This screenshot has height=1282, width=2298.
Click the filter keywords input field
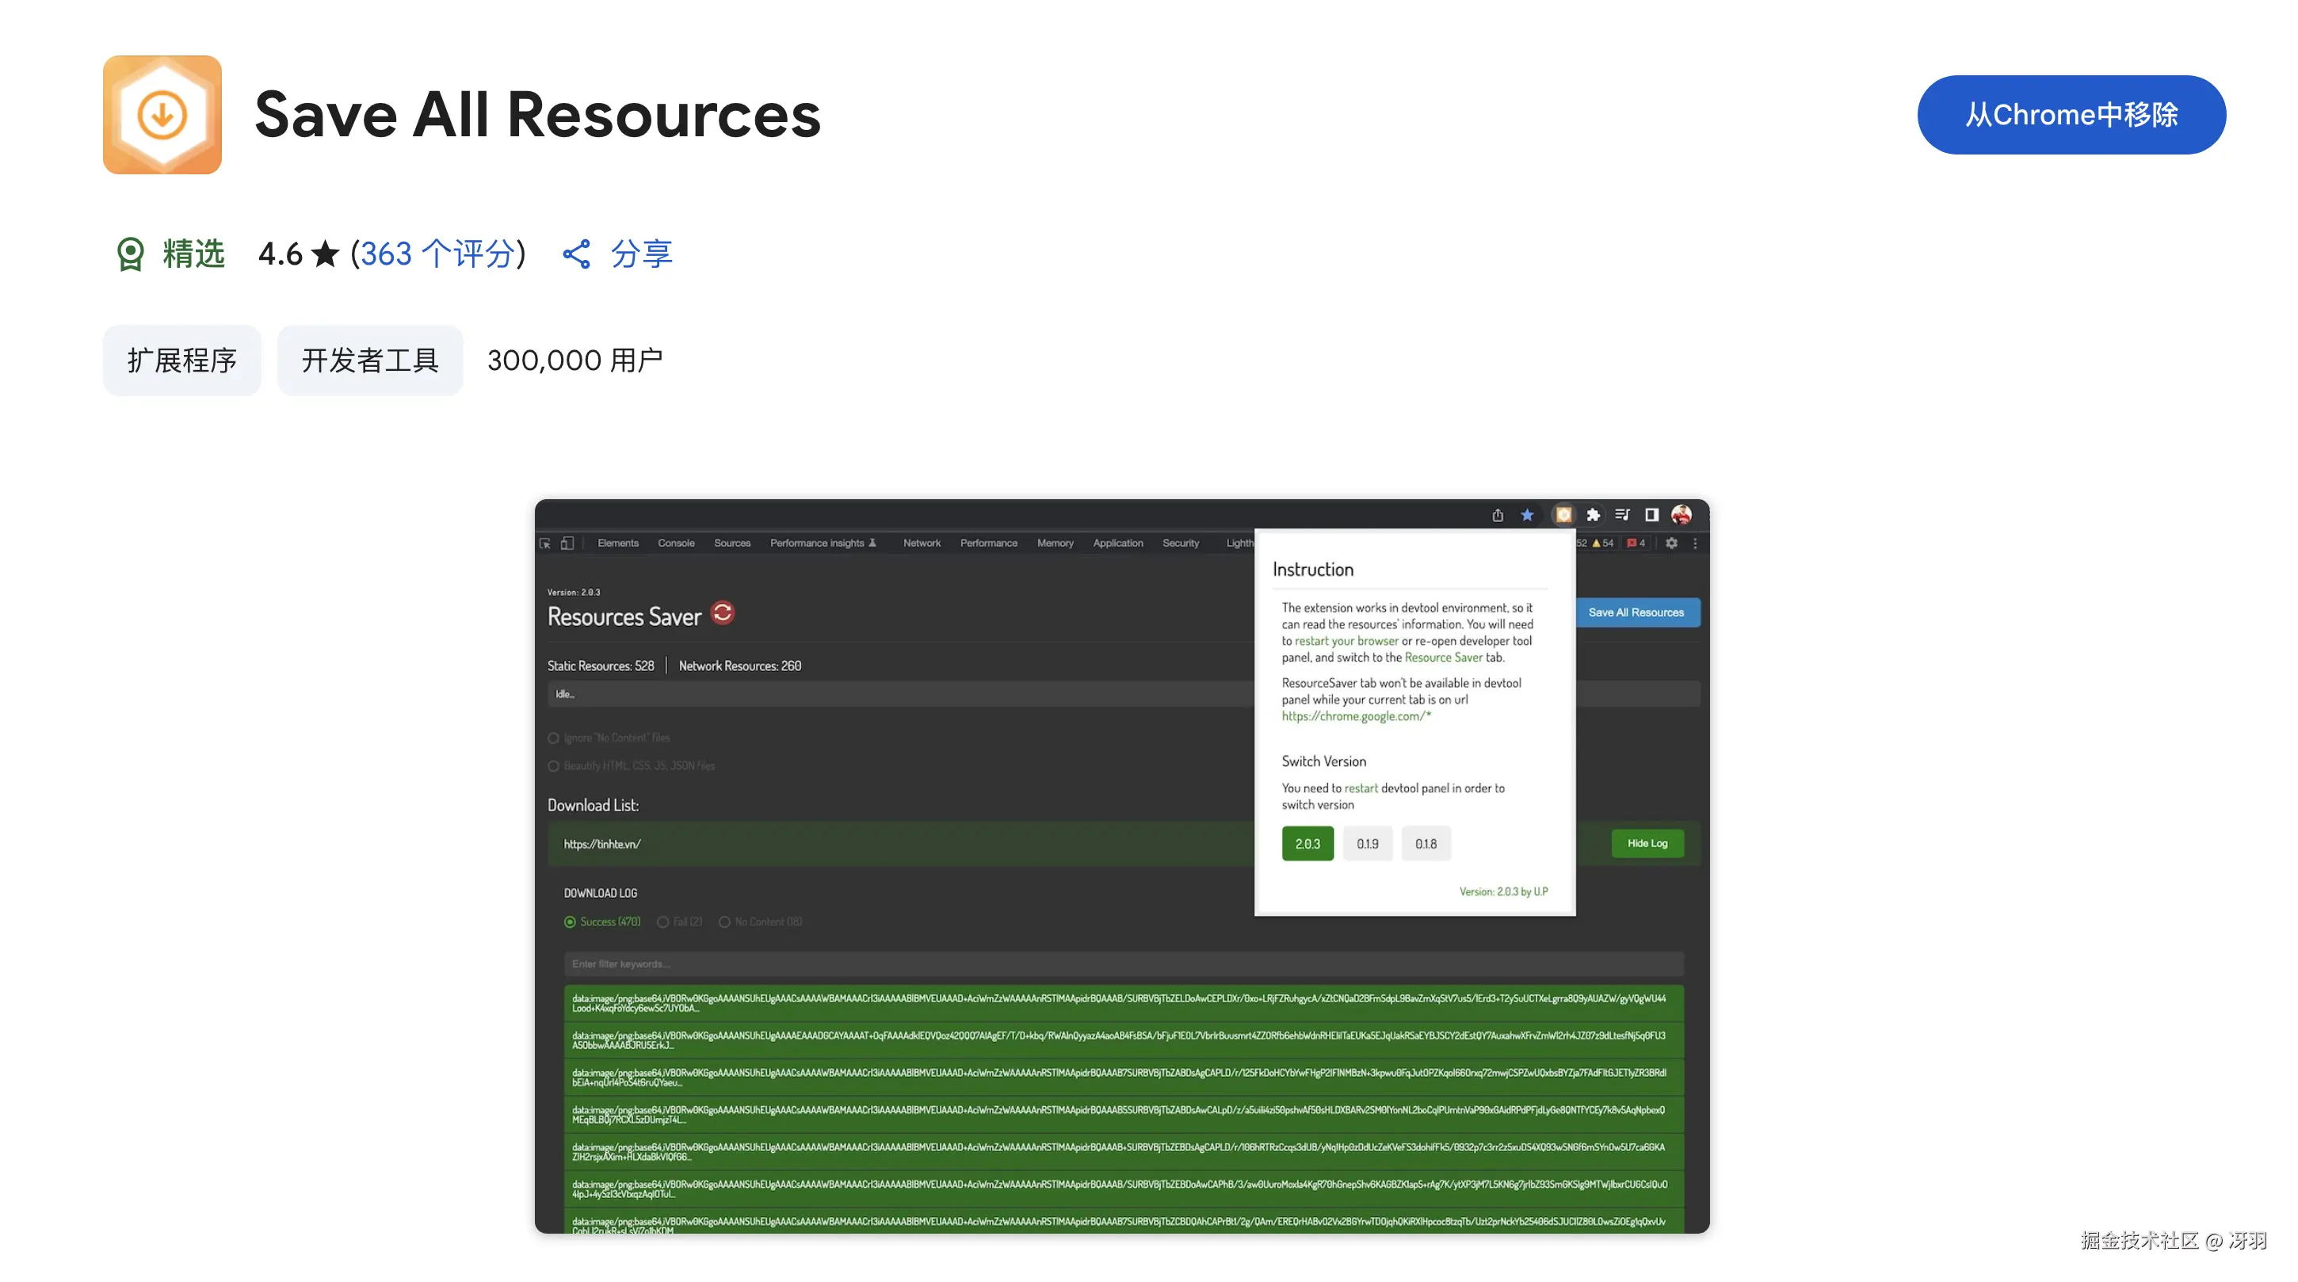pyautogui.click(x=1122, y=963)
